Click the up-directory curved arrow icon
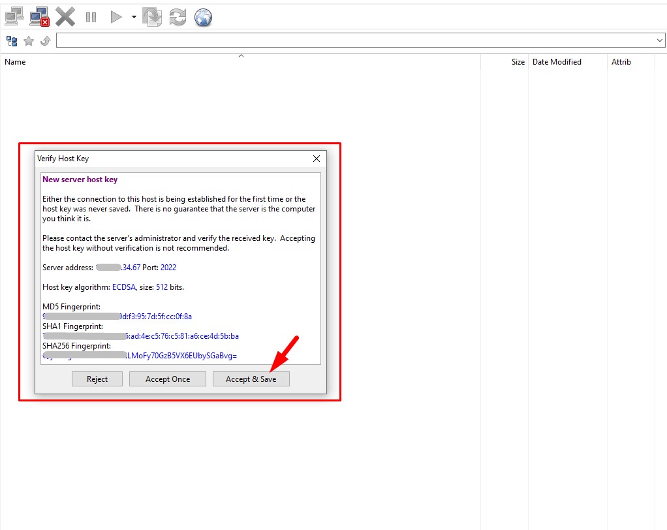The width and height of the screenshot is (667, 530). pyautogui.click(x=46, y=41)
